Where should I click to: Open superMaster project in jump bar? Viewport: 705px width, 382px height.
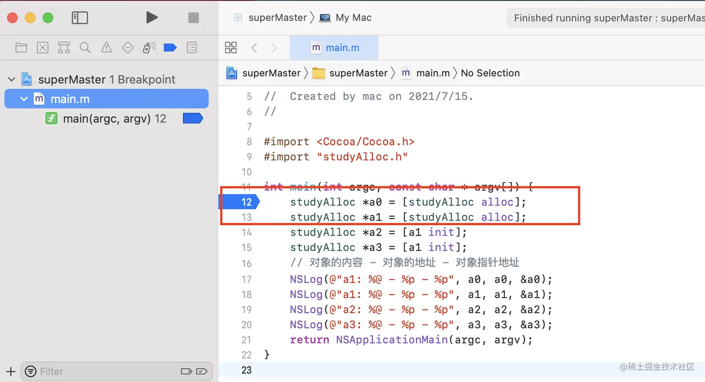[x=263, y=73]
